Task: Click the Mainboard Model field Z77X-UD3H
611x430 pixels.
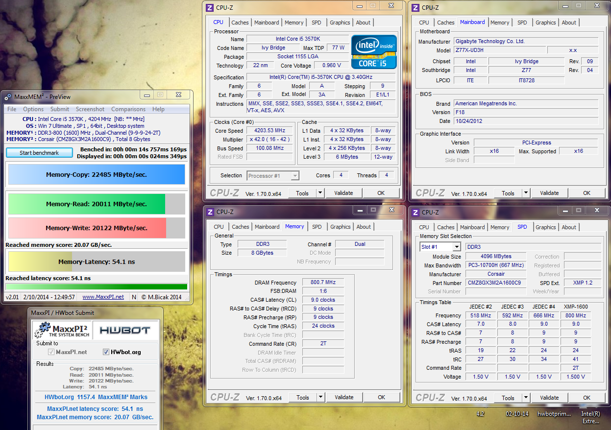Action: pos(499,50)
